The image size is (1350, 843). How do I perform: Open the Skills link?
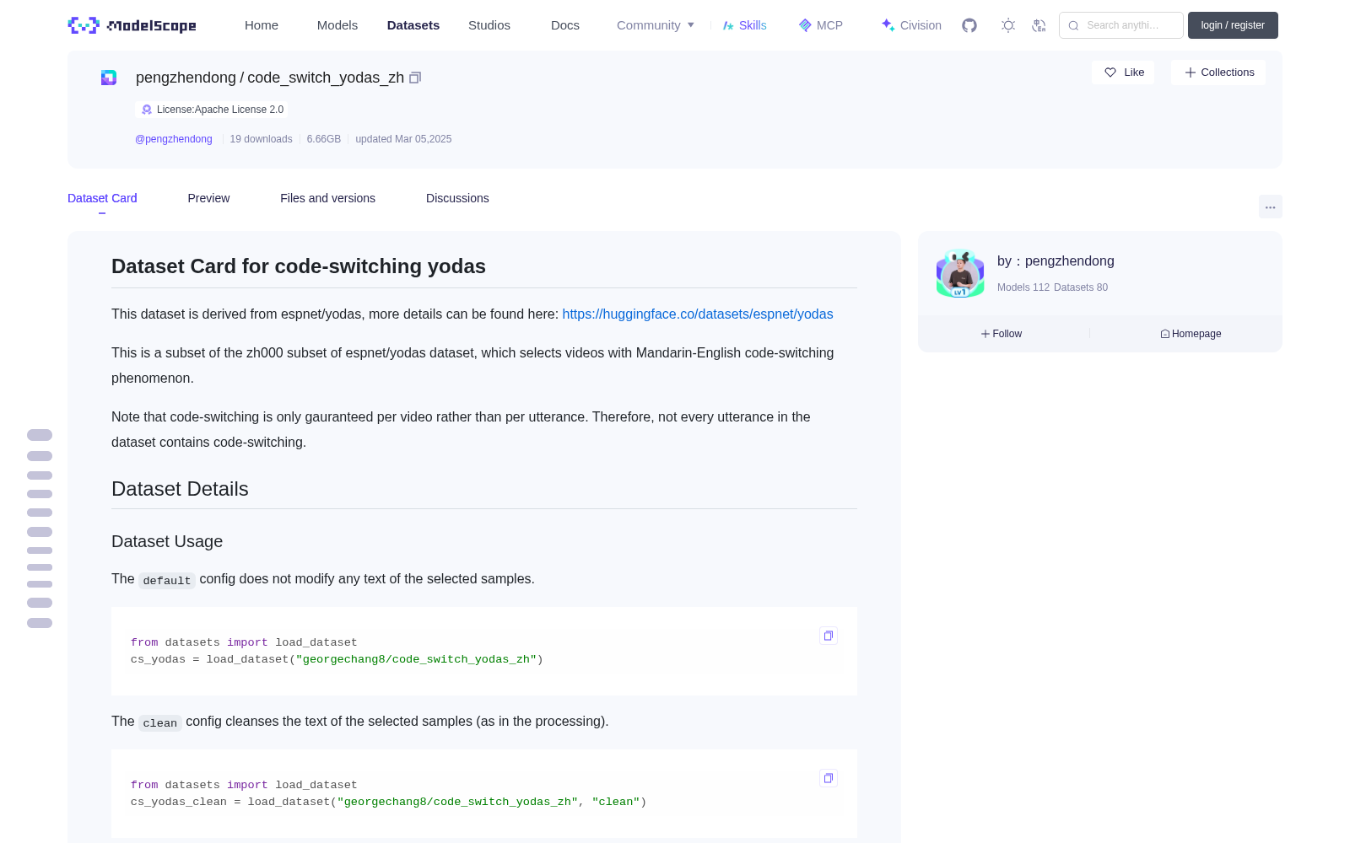745,25
